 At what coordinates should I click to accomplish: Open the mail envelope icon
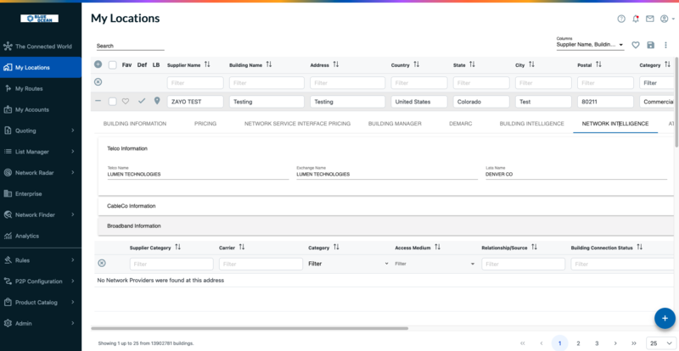point(649,19)
